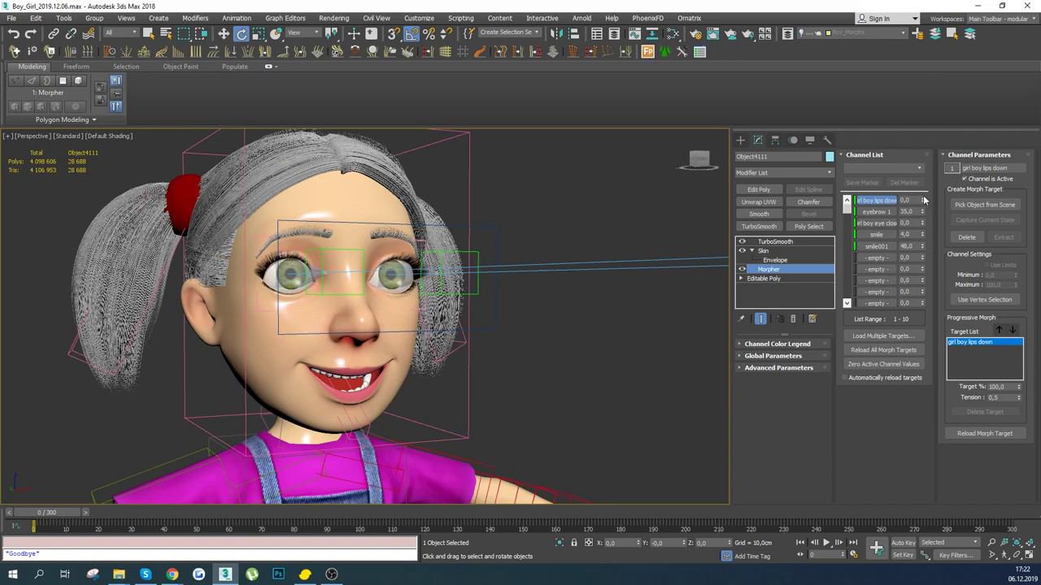Open the Animation menu
1041x585 pixels.
236,18
